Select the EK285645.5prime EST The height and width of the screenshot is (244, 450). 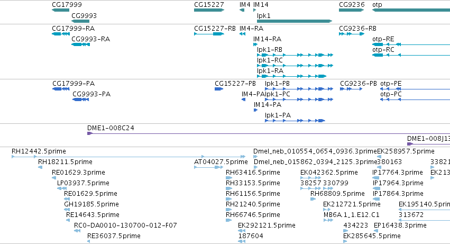tap(345, 241)
